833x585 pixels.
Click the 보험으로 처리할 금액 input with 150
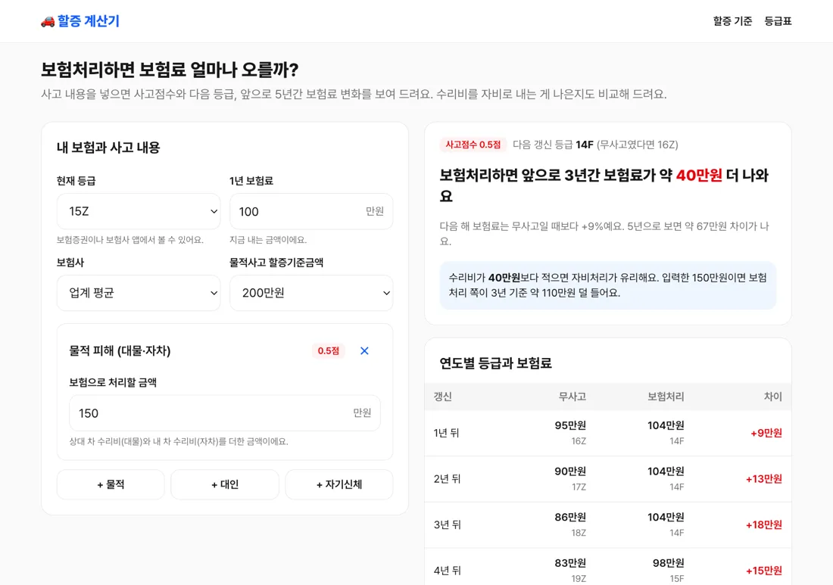(225, 413)
